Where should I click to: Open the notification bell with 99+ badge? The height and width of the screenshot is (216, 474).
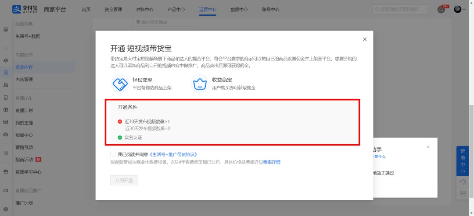pos(441,9)
